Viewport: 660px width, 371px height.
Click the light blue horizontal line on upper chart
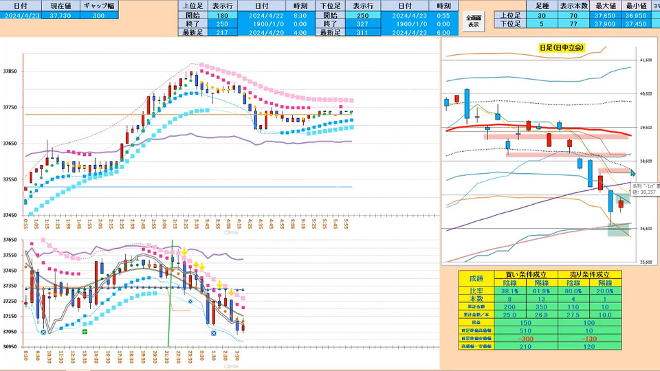[x=188, y=187]
